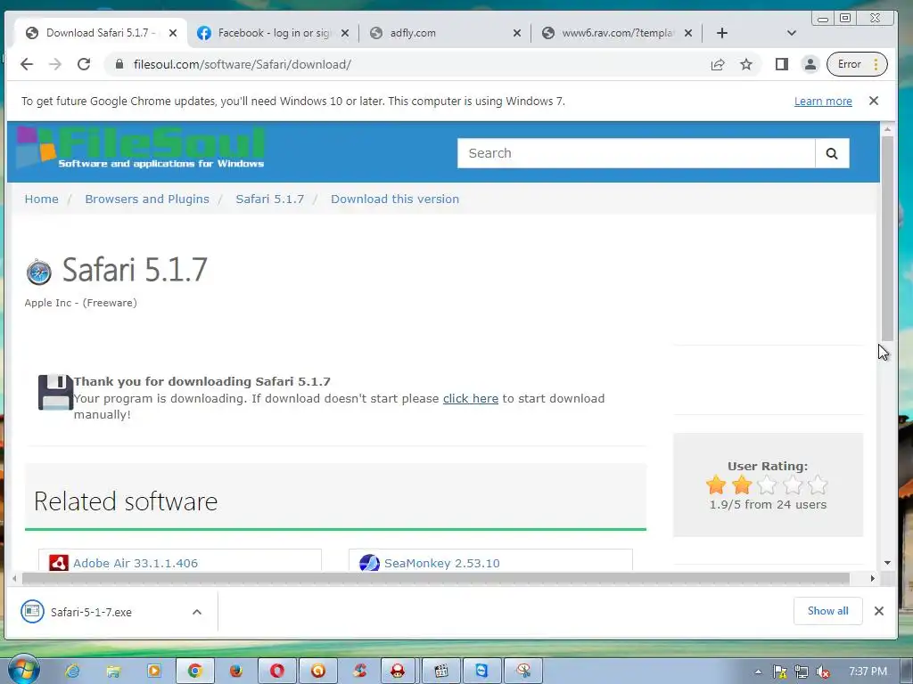Open Adobe Air 33.1.1.406 link
This screenshot has width=913, height=684.
(x=136, y=563)
